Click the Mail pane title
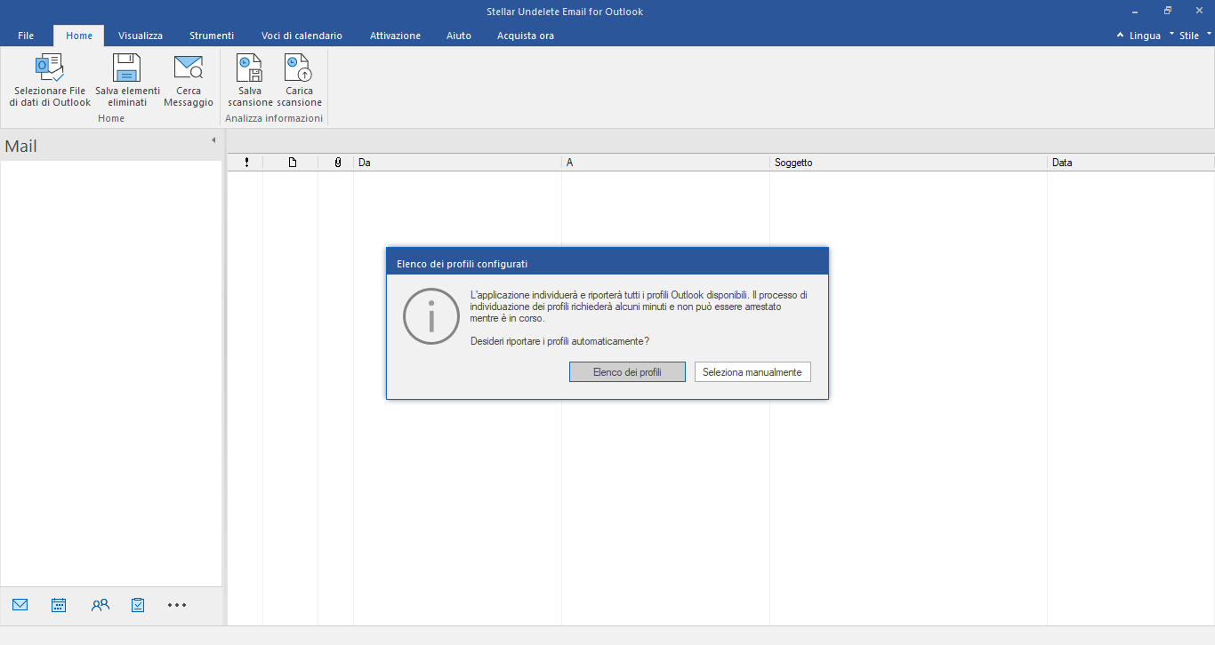Screen dimensions: 1215x645 tap(21, 147)
